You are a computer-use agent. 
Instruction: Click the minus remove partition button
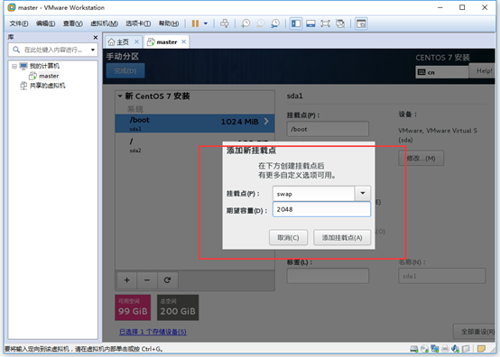point(147,280)
